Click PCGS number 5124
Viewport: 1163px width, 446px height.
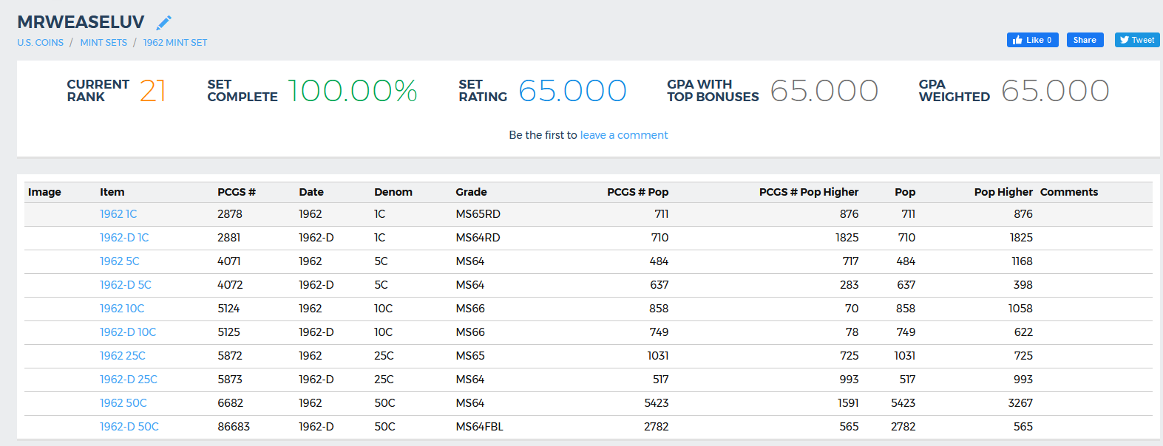pyautogui.click(x=229, y=309)
